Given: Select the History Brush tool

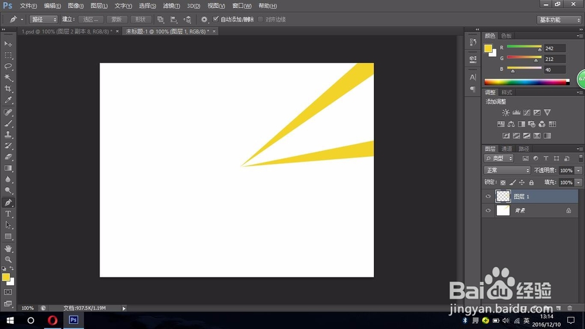Looking at the screenshot, I should tap(8, 146).
